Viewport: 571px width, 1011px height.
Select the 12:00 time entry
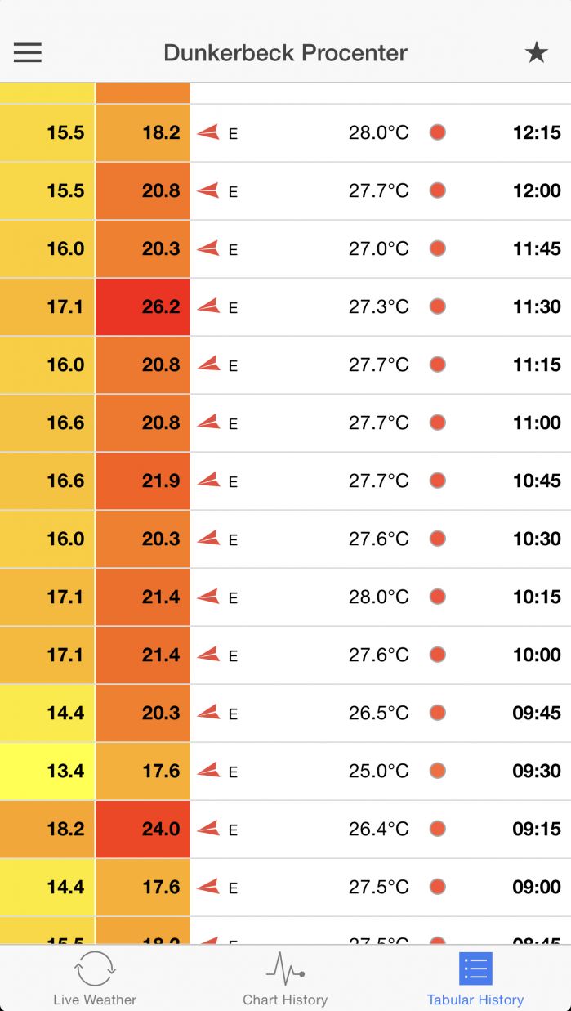[x=537, y=190]
